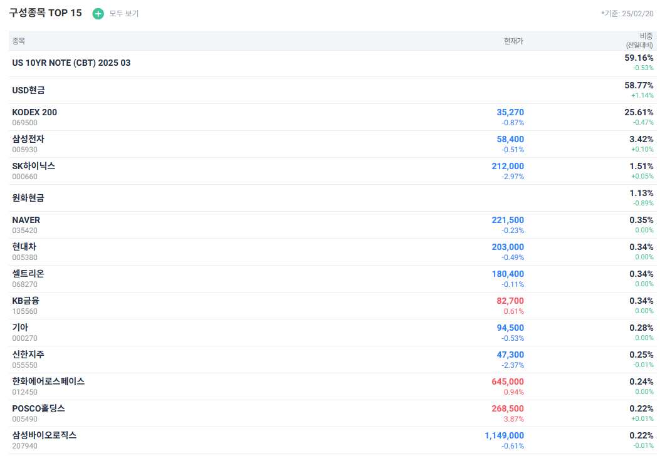Click the 3.42% weight value
This screenshot has height=456, width=660.
click(641, 139)
